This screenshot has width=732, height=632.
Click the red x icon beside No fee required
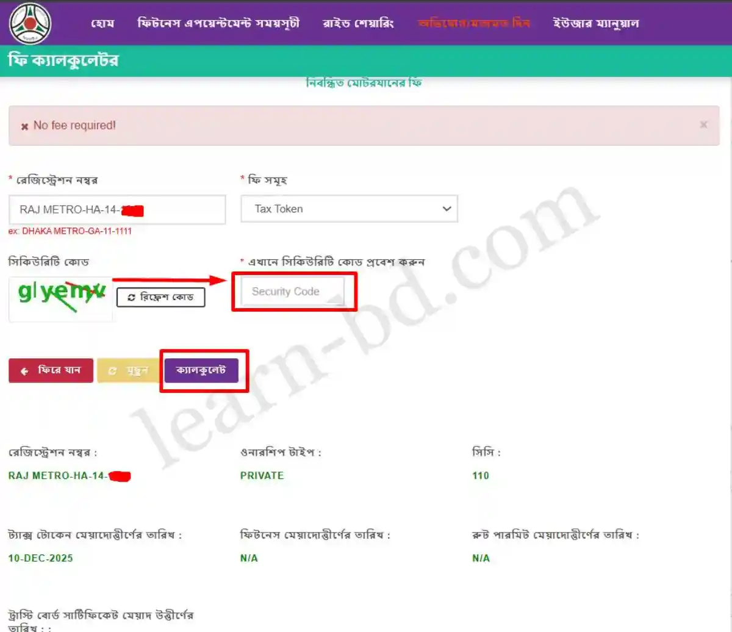[x=24, y=126]
